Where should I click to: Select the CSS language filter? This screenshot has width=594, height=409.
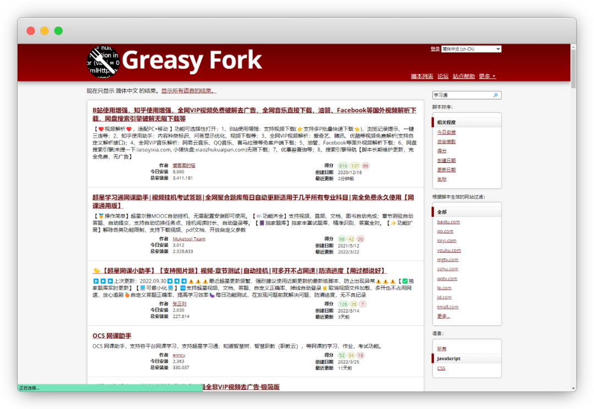pyautogui.click(x=441, y=368)
